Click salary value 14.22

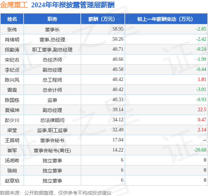coord(118,150)
